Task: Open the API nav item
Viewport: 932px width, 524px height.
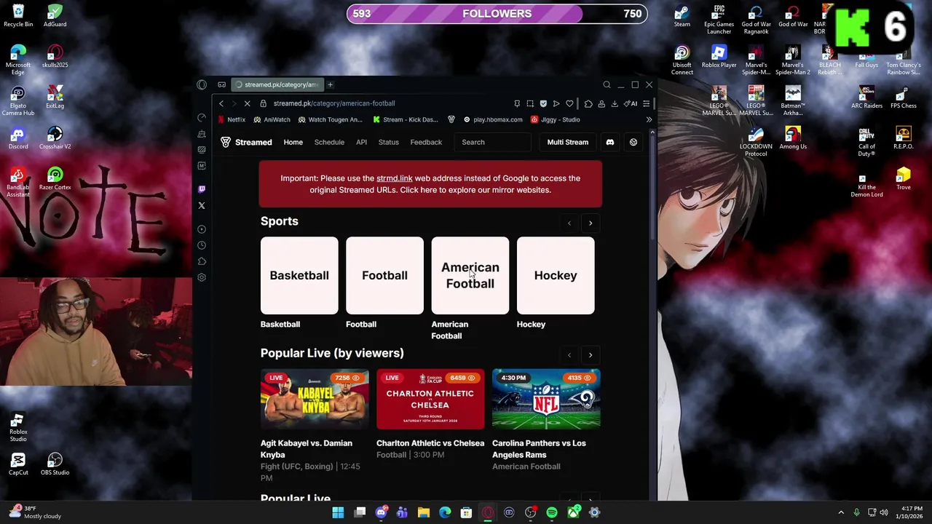Action: click(x=361, y=142)
